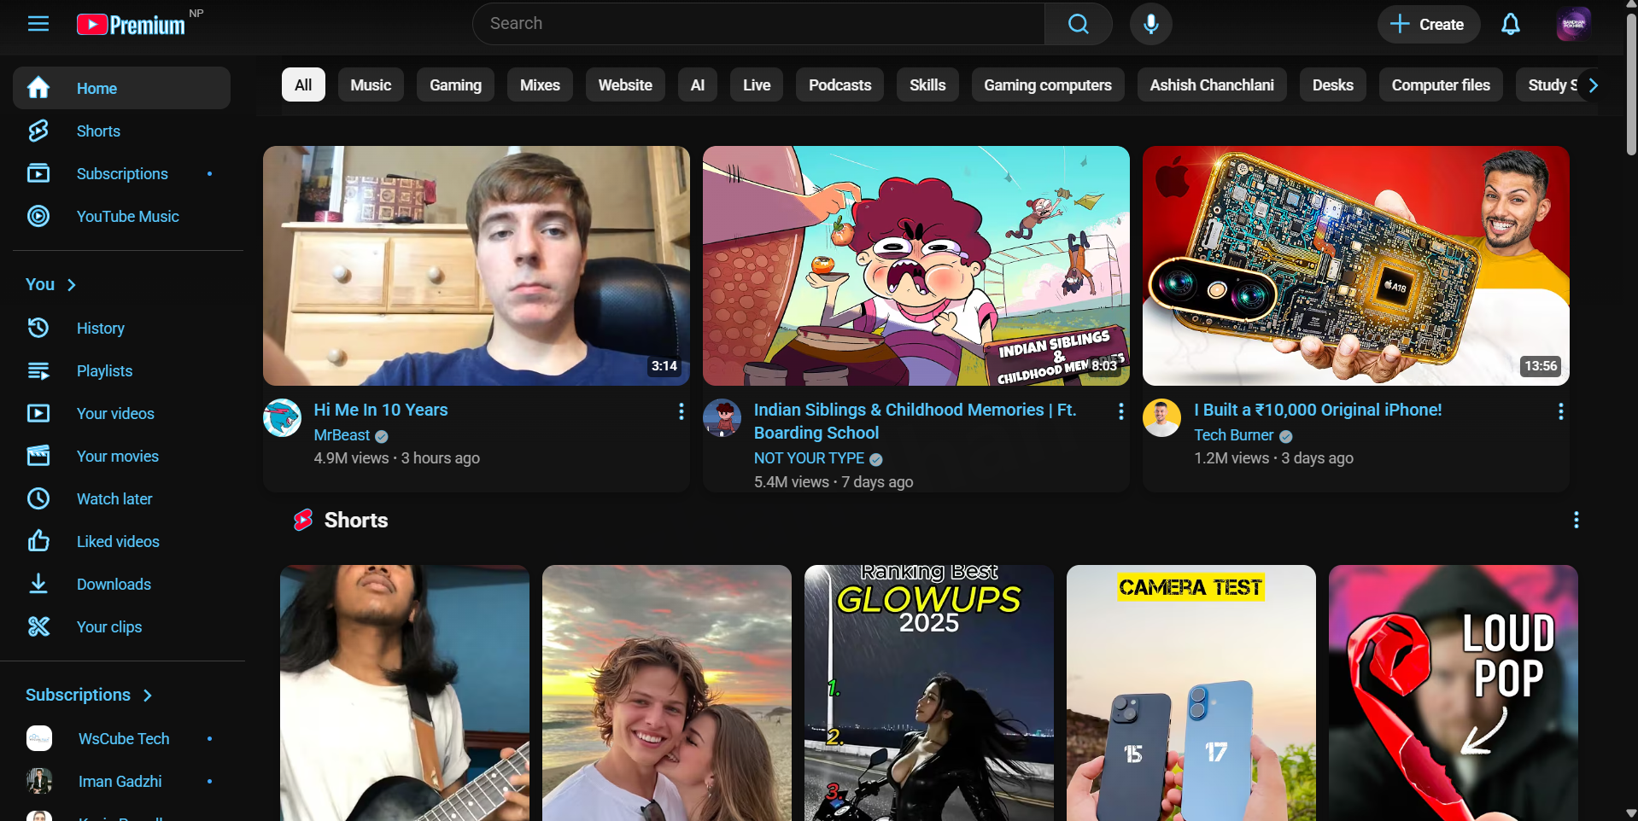
Task: Open the account avatar menu
Action: click(1573, 24)
